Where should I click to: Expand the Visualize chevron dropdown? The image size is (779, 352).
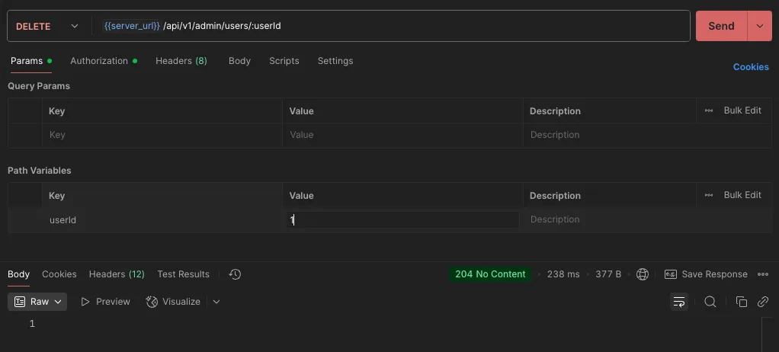216,302
